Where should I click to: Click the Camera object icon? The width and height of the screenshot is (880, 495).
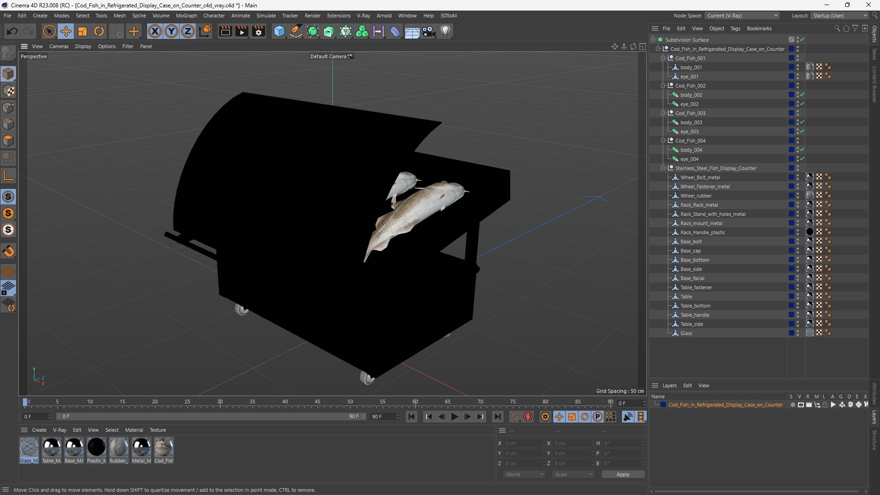[429, 31]
